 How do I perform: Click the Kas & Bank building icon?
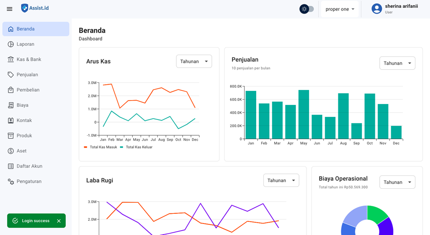tap(11, 60)
